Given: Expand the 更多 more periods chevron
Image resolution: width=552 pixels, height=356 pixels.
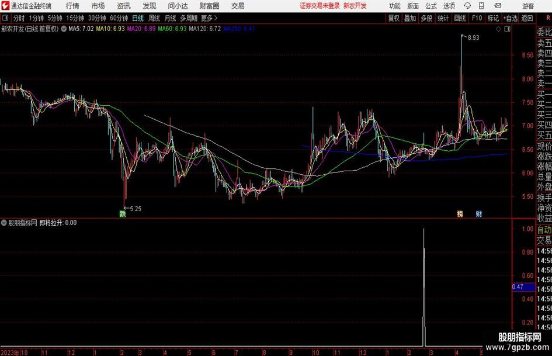Looking at the screenshot, I should [210, 18].
